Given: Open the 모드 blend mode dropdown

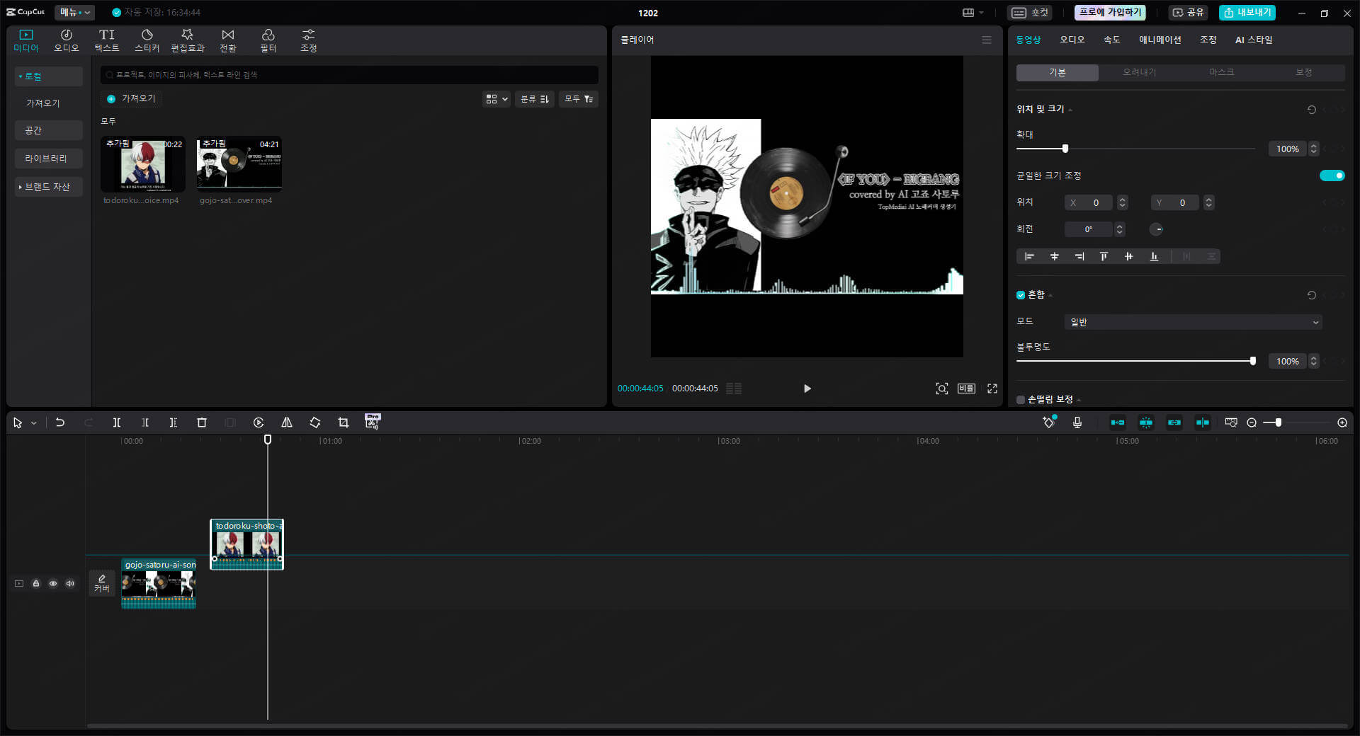Looking at the screenshot, I should click(1194, 322).
